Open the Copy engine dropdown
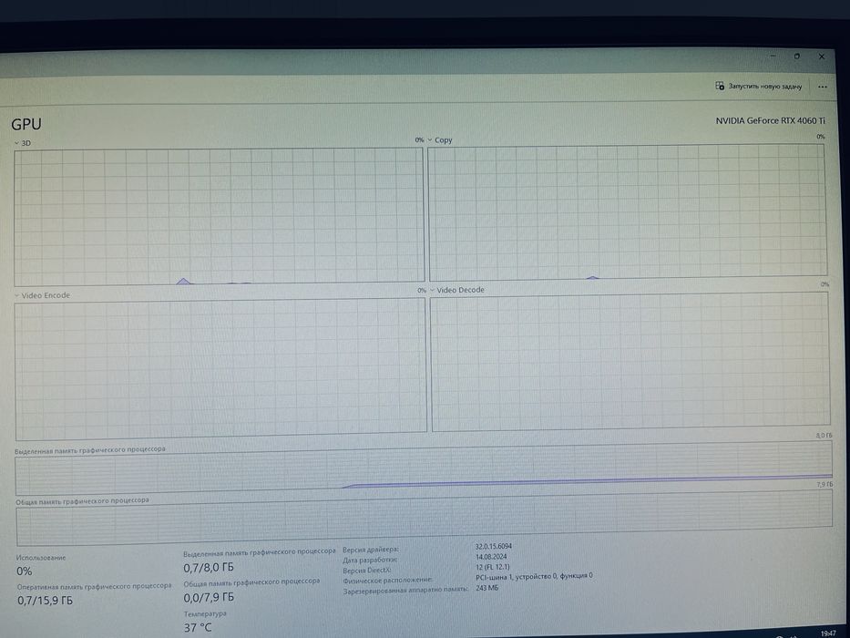Image resolution: width=850 pixels, height=638 pixels. 430,140
